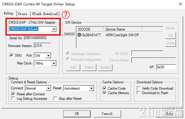Click the Add button
The height and width of the screenshot is (119, 185).
pos(73,67)
